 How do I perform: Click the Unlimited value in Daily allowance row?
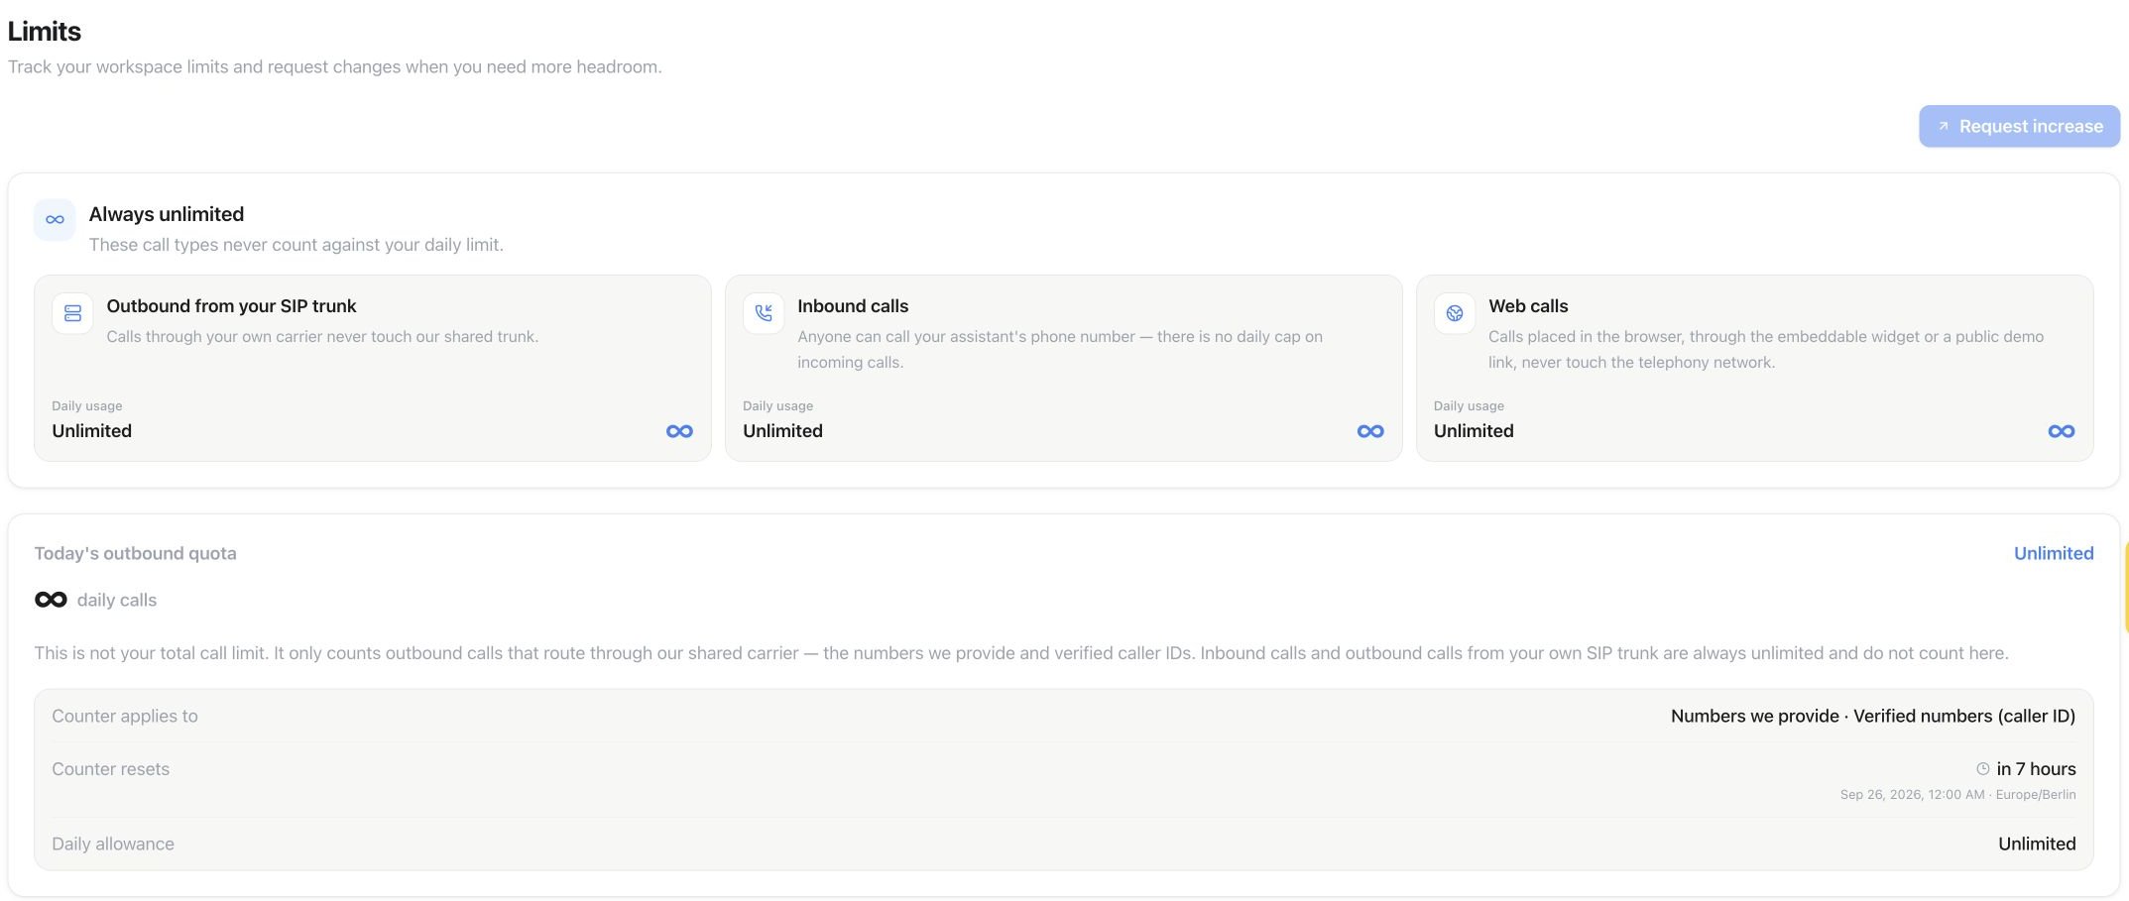point(2037,844)
